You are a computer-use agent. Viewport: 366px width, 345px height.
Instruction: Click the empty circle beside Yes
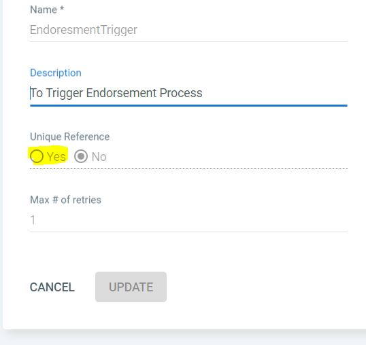tap(37, 156)
